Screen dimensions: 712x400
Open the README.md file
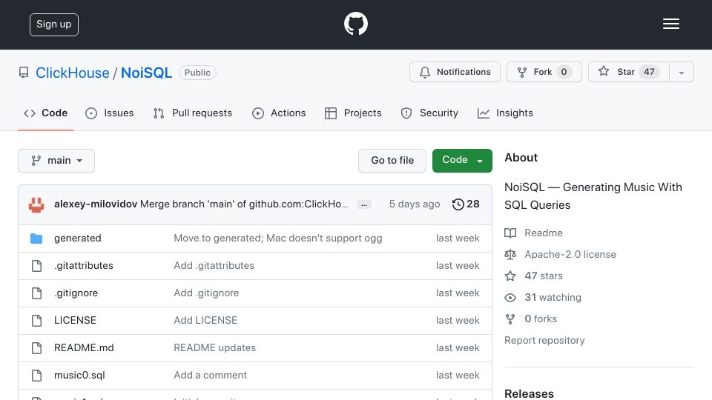[x=84, y=348]
